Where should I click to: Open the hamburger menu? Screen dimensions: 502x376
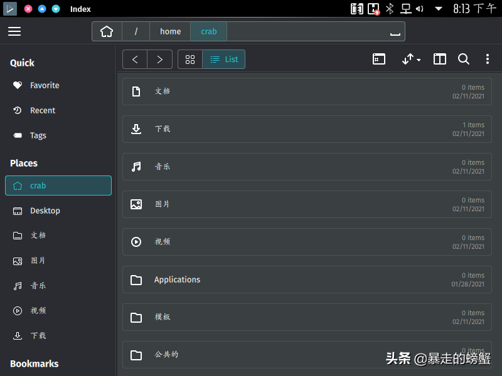point(14,31)
